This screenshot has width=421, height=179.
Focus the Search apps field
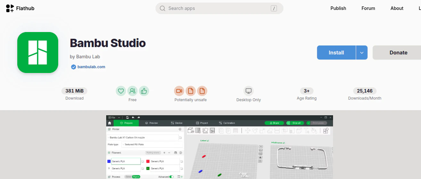219,8
